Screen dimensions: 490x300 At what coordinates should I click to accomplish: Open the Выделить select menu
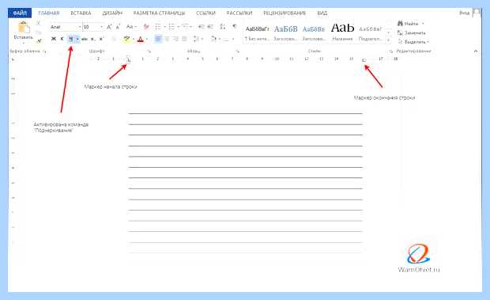point(413,42)
